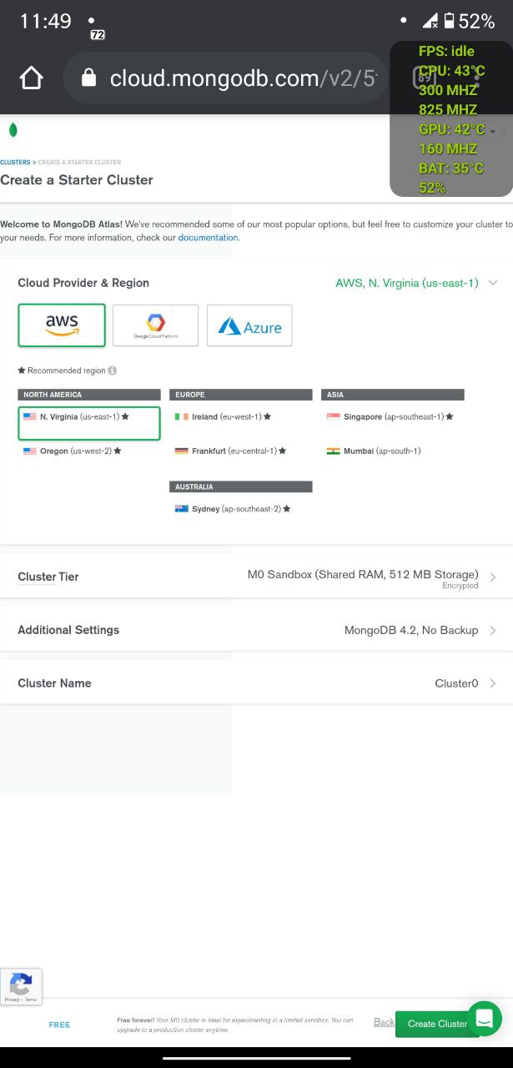Click 'Create a Starter Cluster' heading
The height and width of the screenshot is (1068, 513).
[77, 179]
